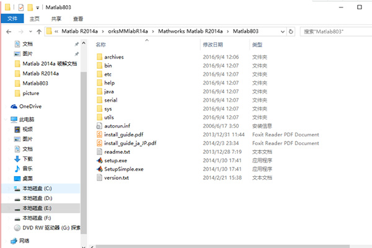Navigate to orksMMlabR14a breadcrumb

[x=128, y=32]
